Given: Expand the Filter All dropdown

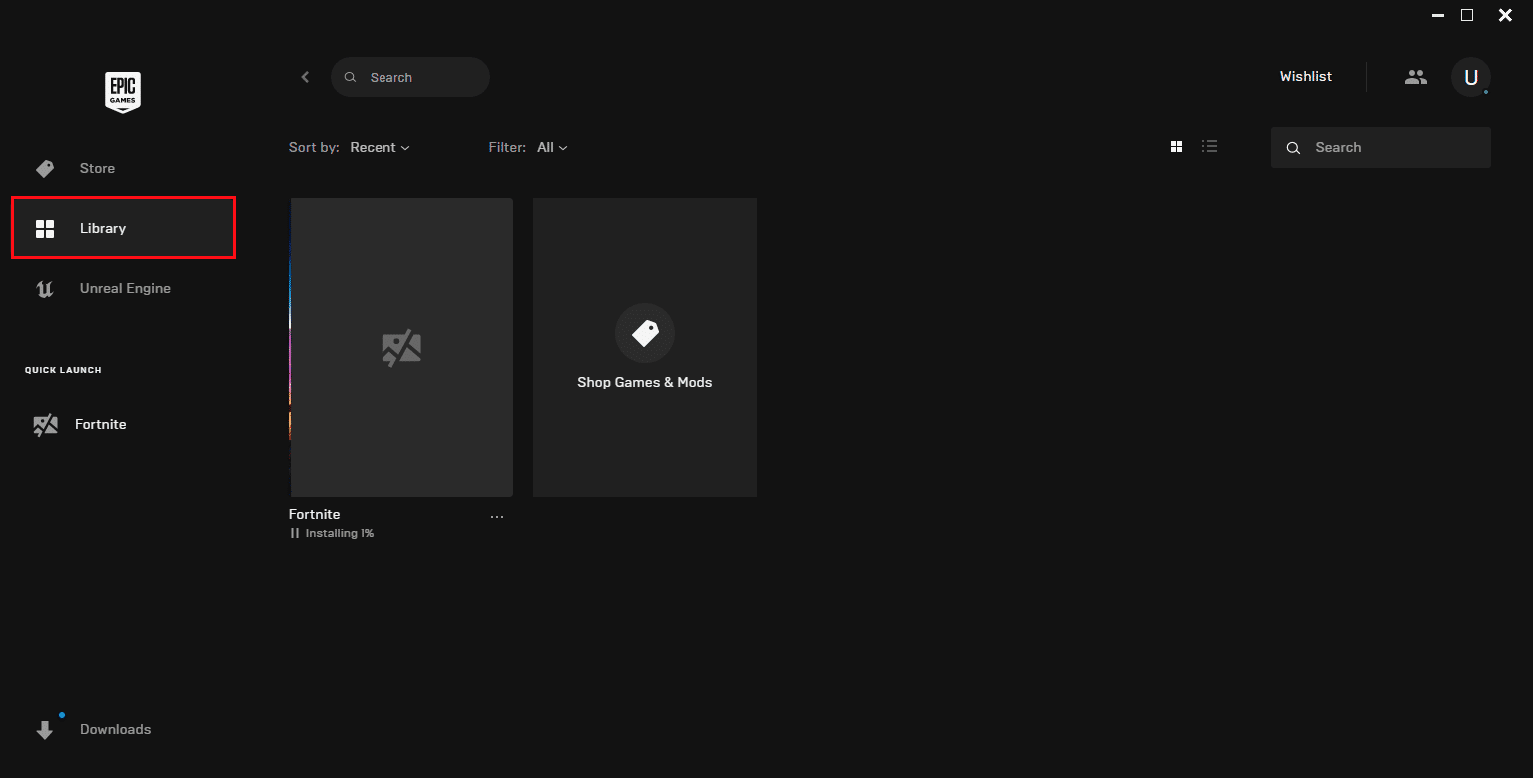Looking at the screenshot, I should 552,147.
